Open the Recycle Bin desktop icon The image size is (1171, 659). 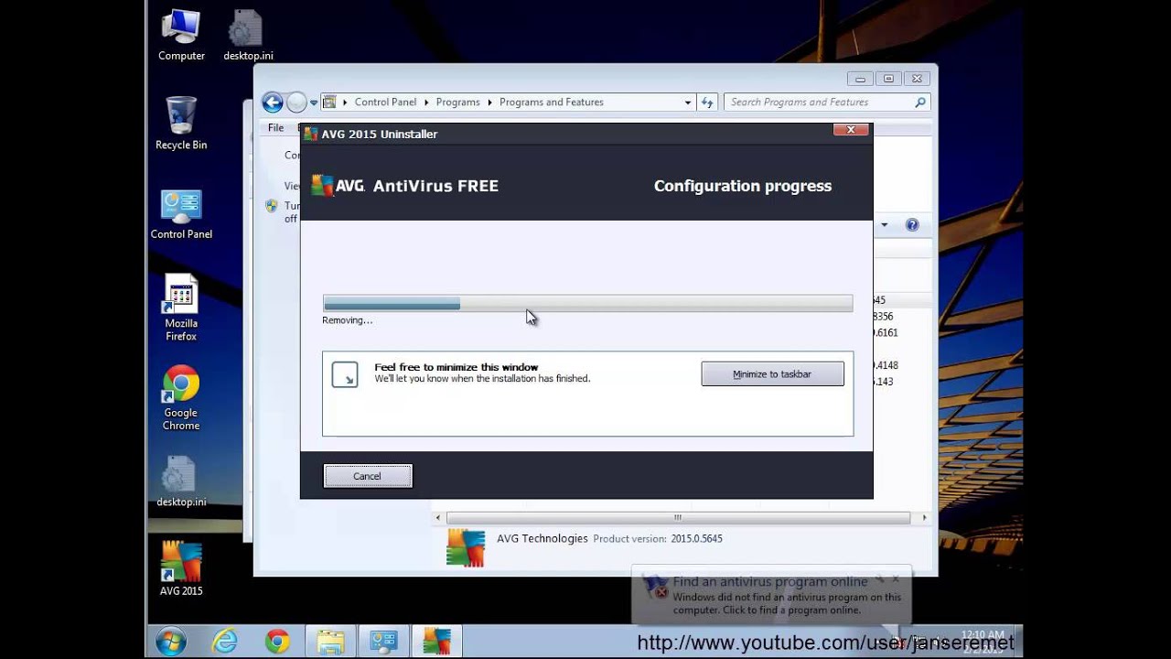point(181,124)
